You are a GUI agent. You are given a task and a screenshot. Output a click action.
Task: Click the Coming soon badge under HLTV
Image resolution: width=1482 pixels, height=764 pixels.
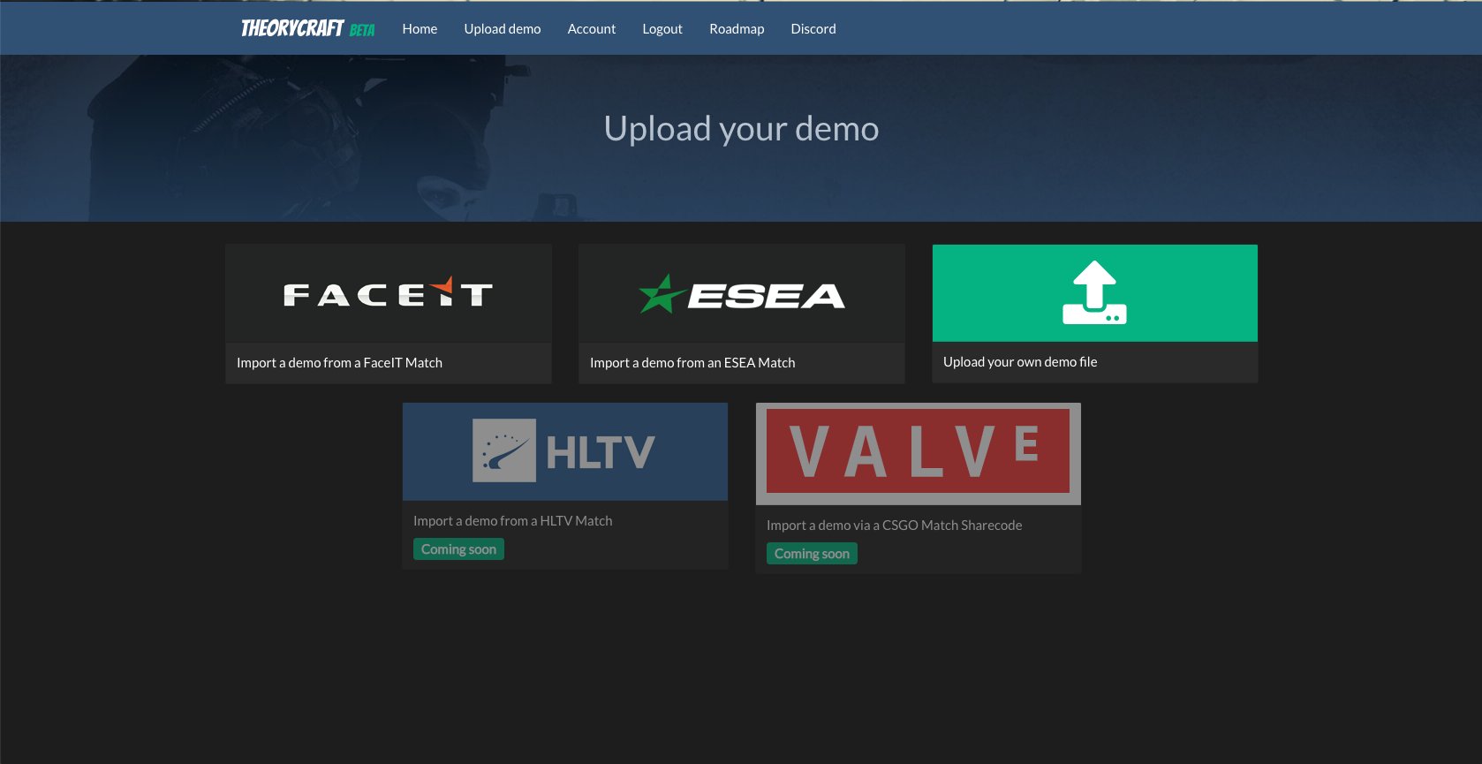point(458,549)
